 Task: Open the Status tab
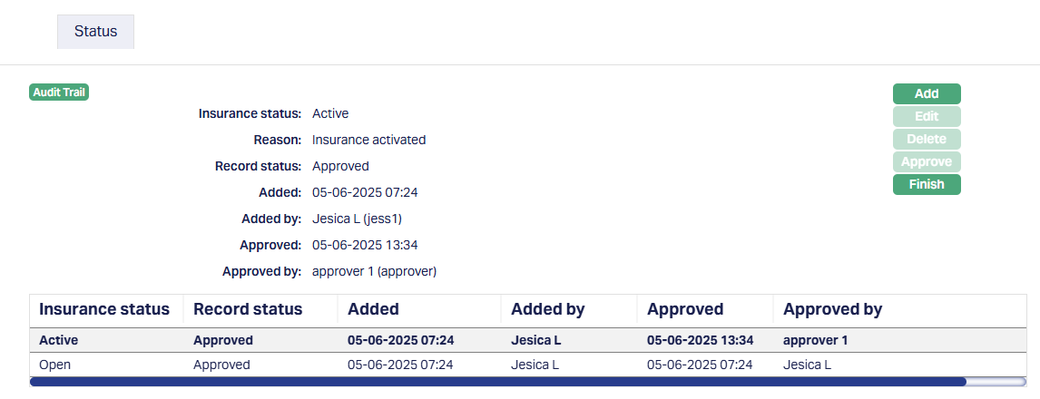click(95, 32)
